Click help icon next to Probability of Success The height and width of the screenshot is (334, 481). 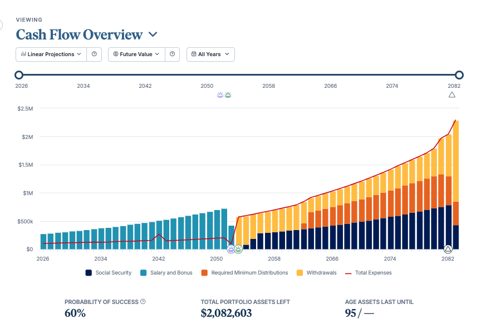click(143, 302)
